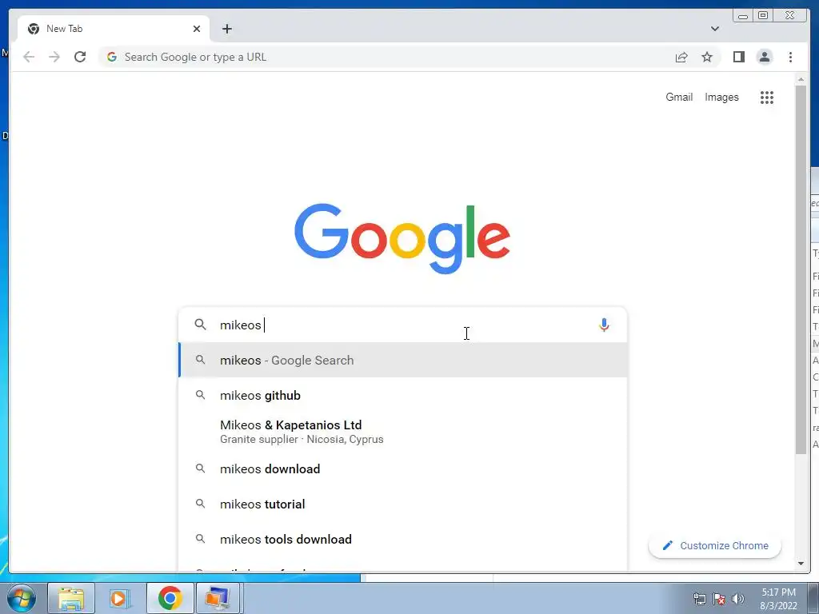This screenshot has height=614, width=819.
Task: Choose the 'mikeos - Google Search' suggestion
Action: pos(402,361)
